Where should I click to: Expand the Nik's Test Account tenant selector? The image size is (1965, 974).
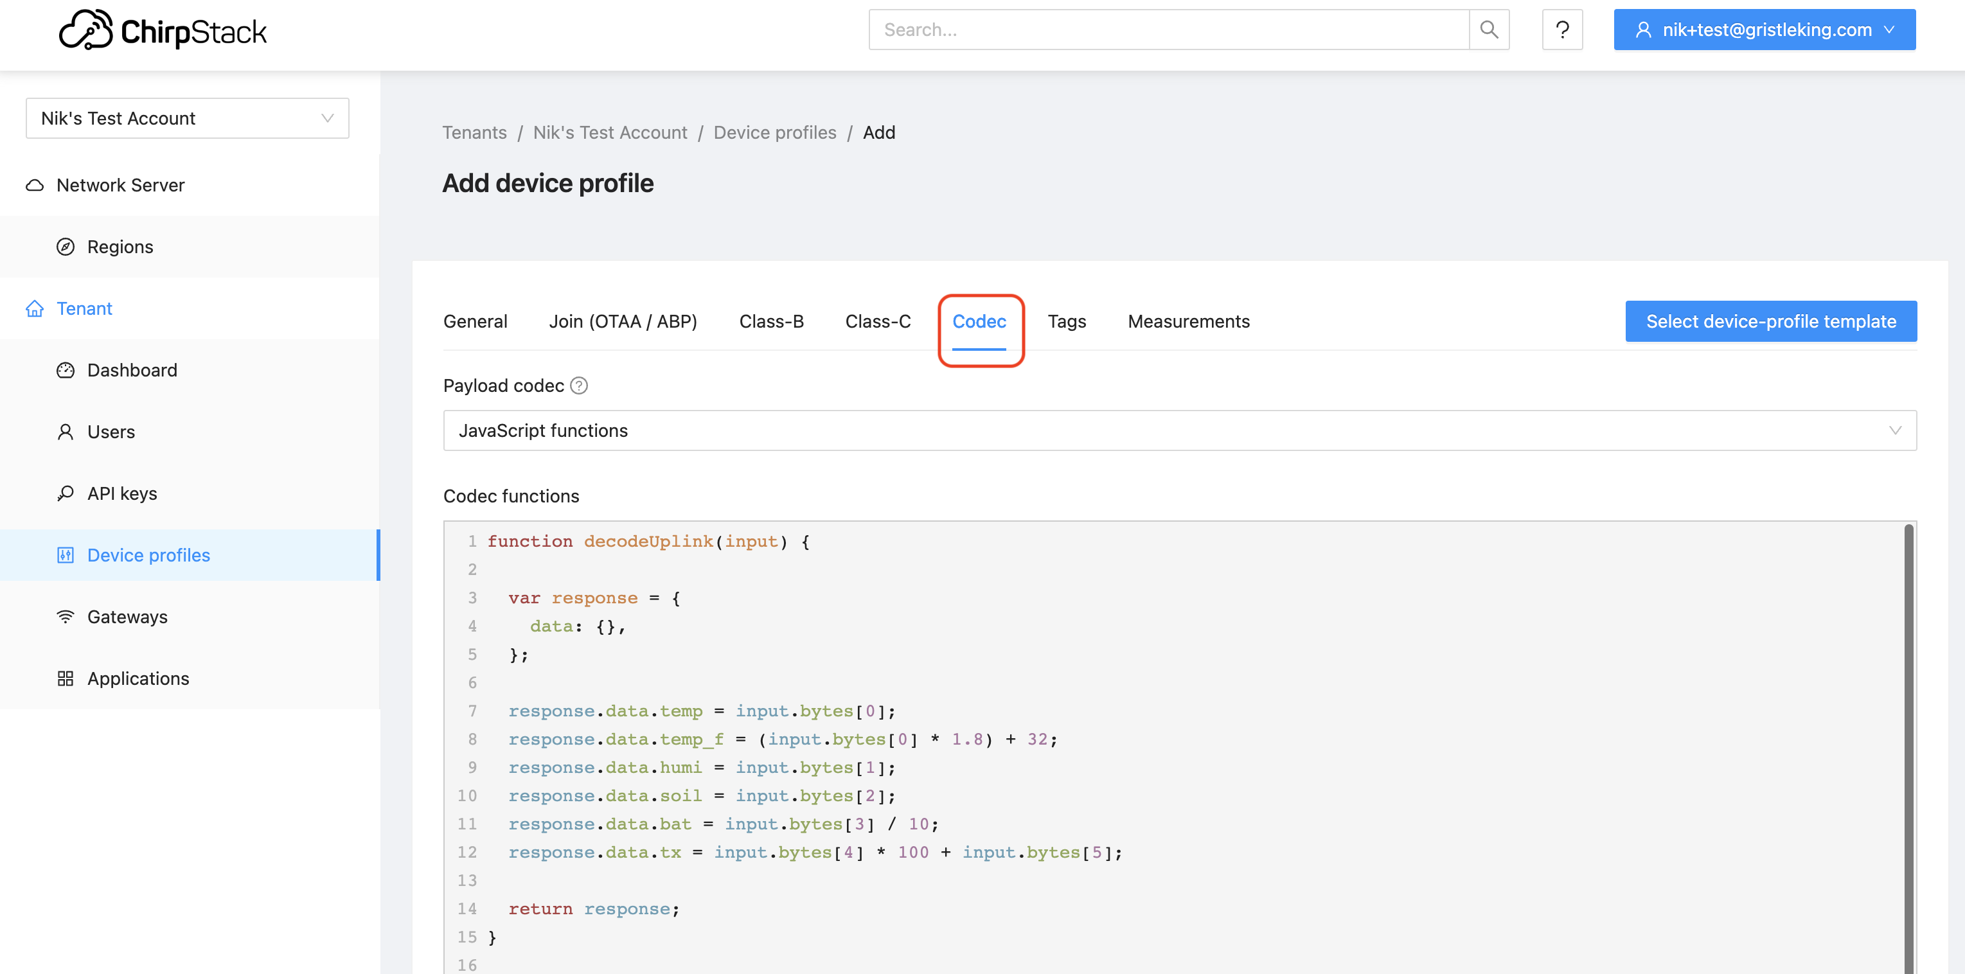tap(187, 118)
